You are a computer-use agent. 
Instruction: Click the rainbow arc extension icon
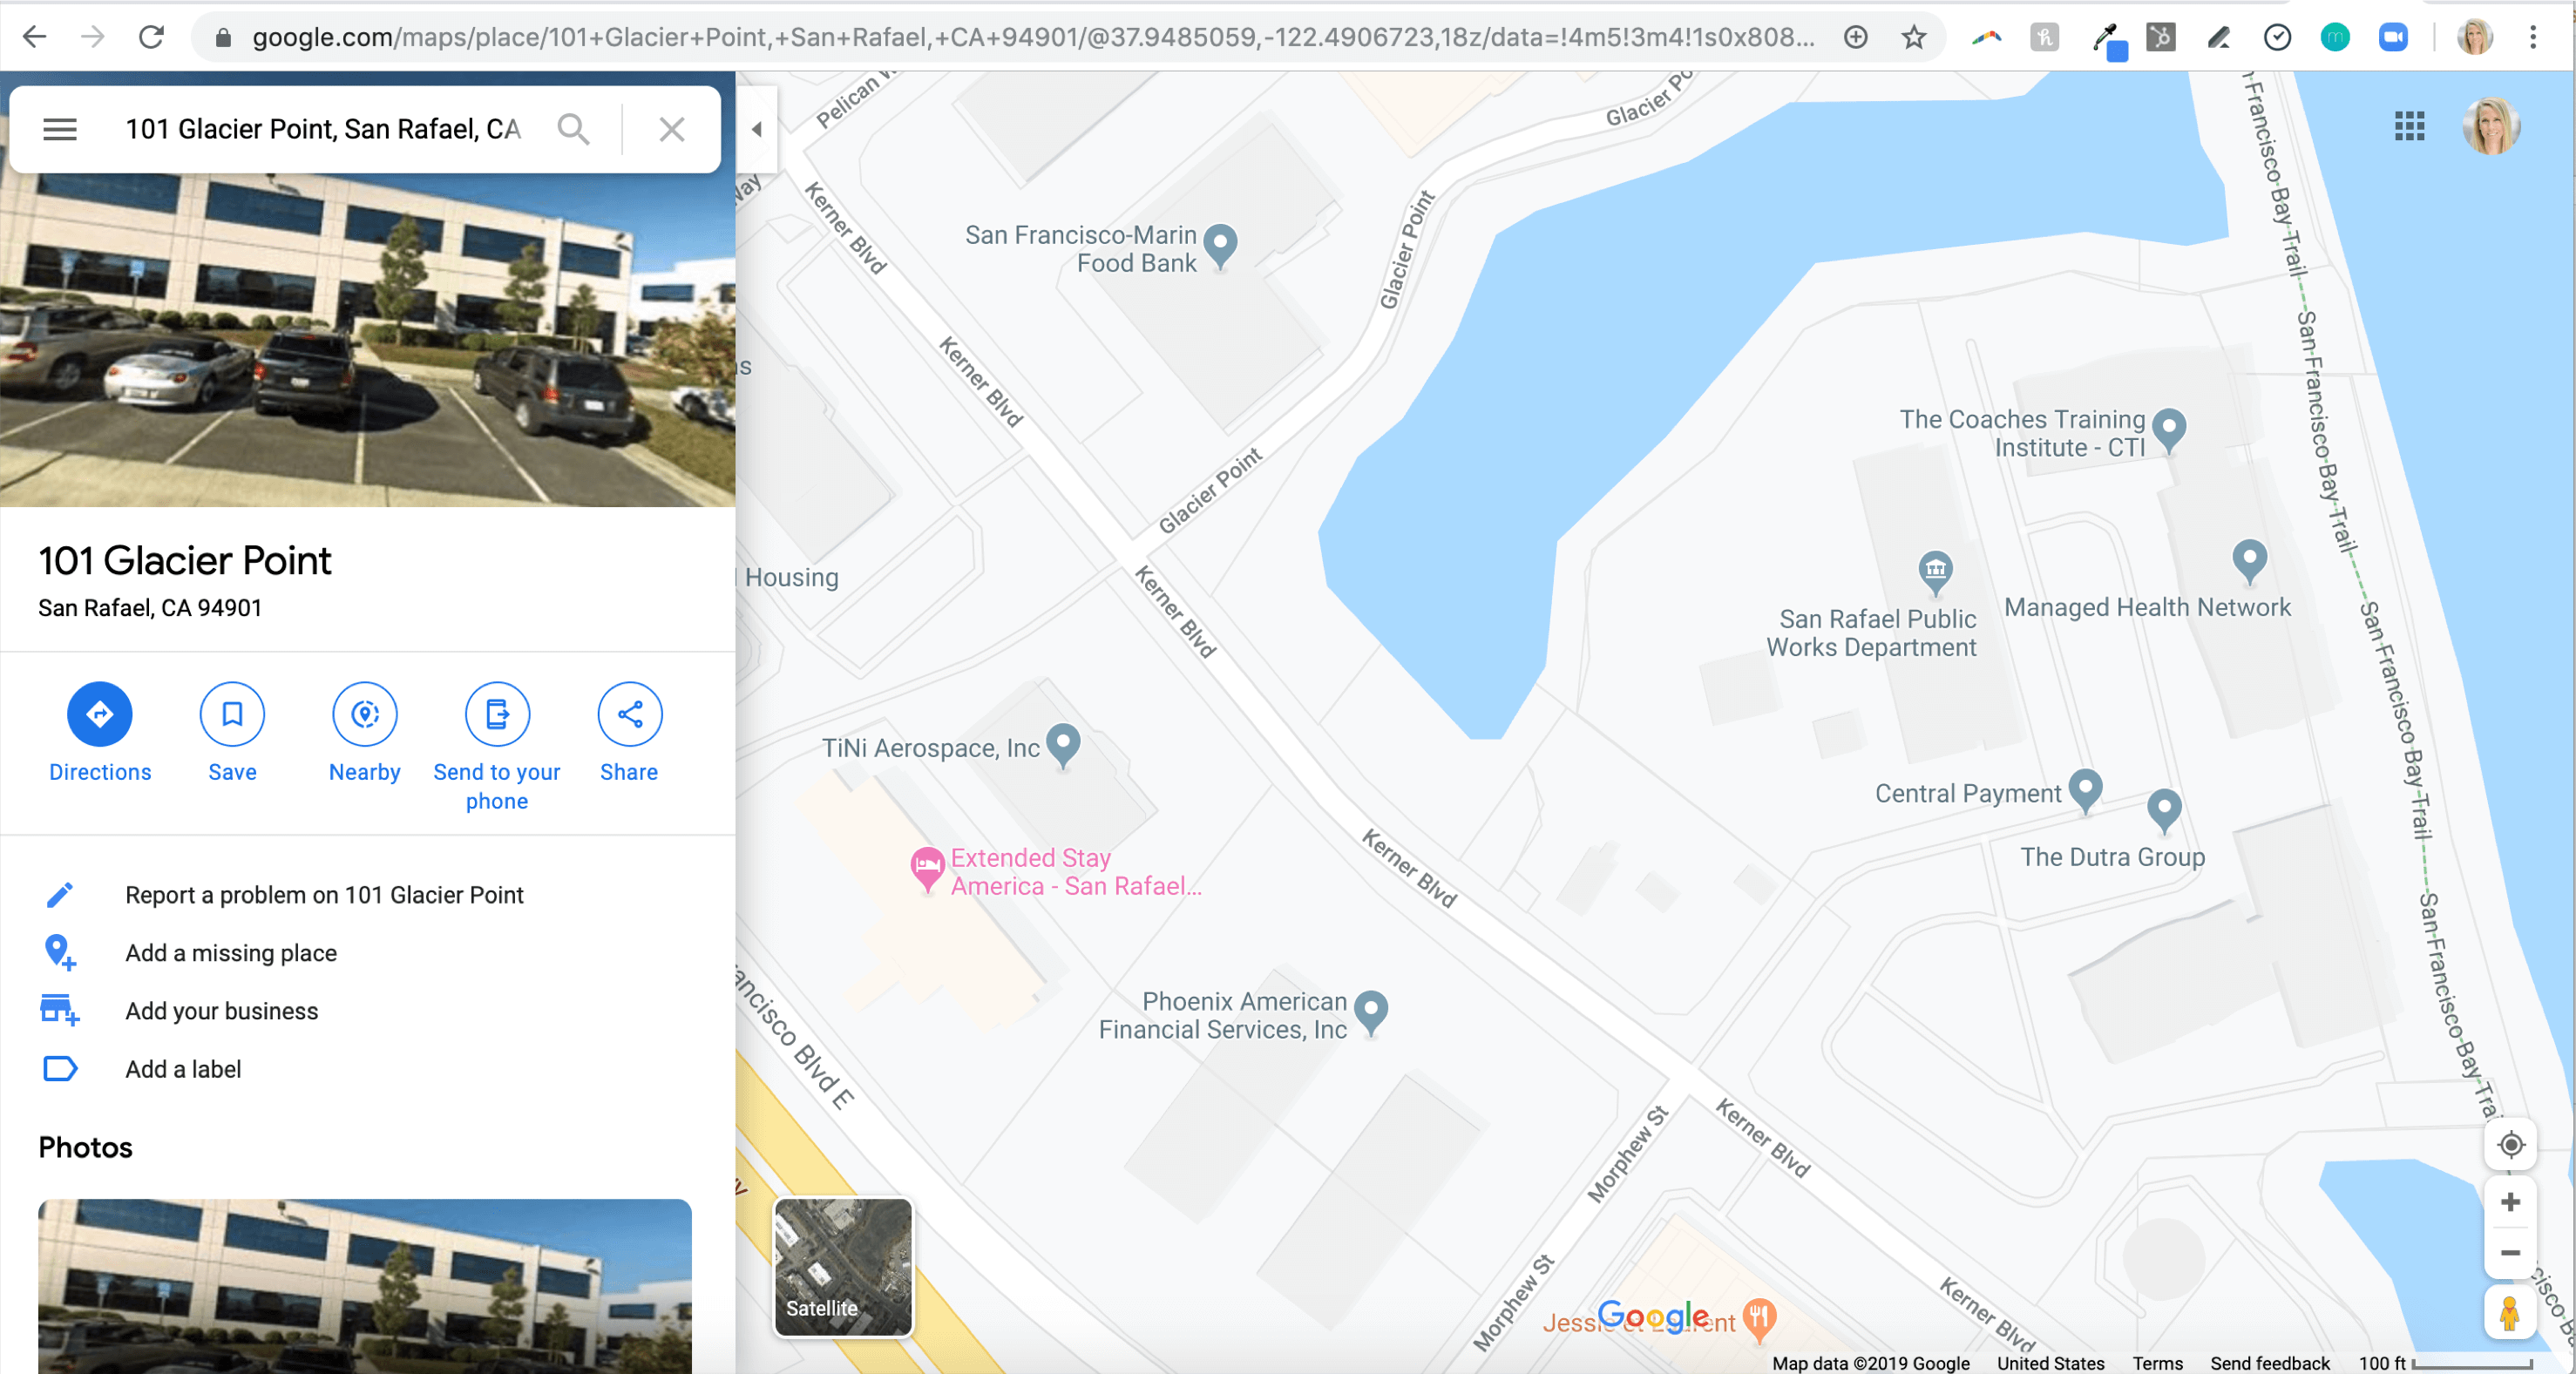[x=1986, y=37]
